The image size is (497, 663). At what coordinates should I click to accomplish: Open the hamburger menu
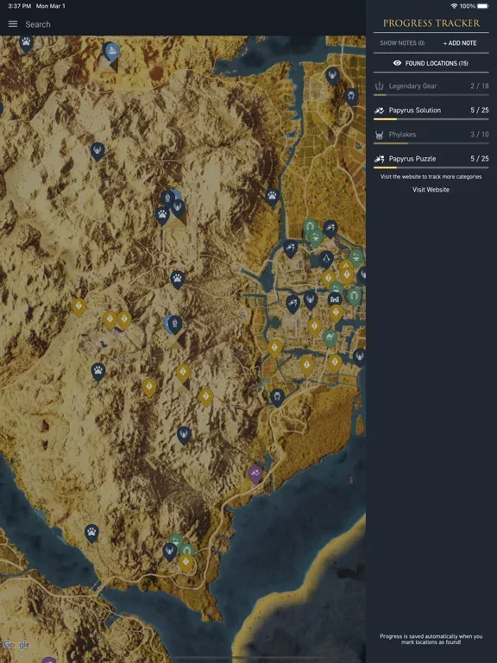pos(13,24)
